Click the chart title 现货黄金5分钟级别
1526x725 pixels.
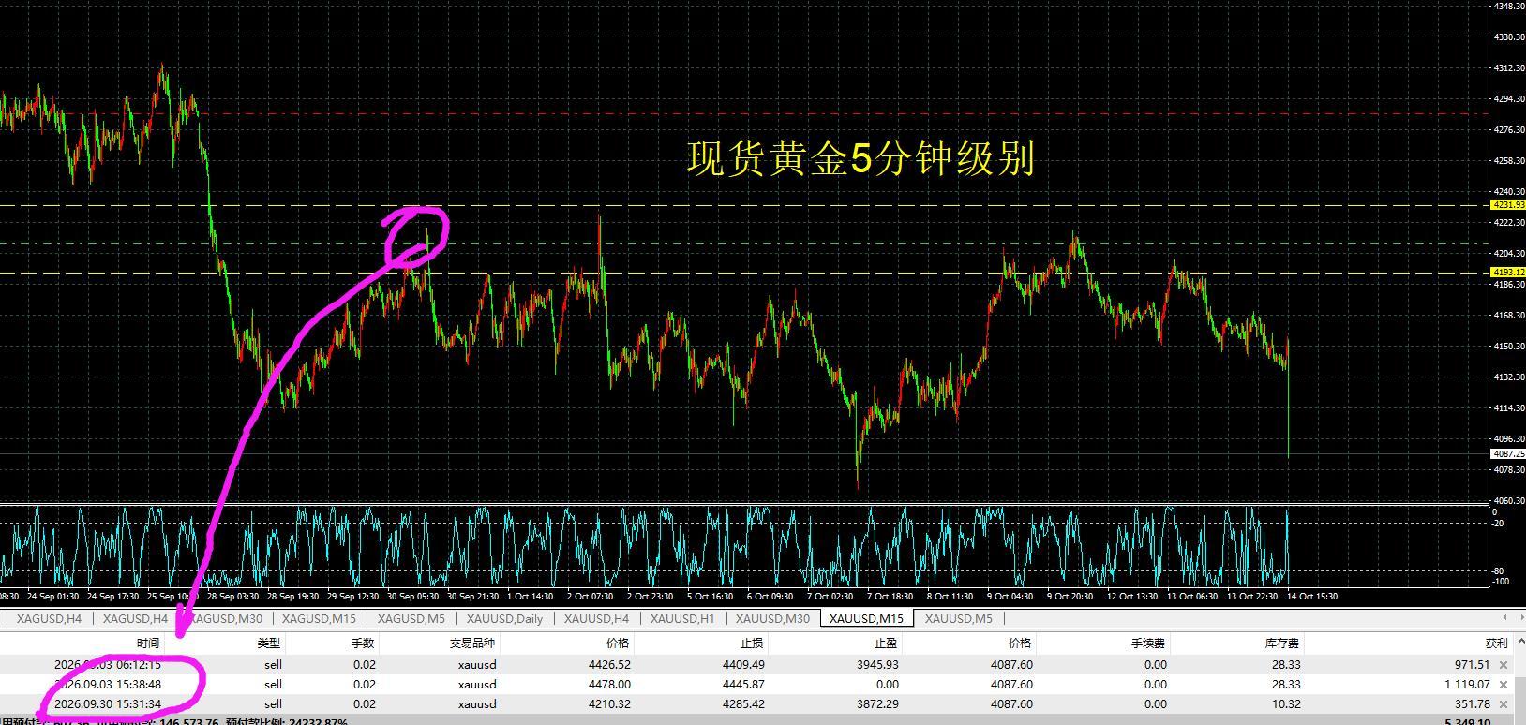coord(860,158)
